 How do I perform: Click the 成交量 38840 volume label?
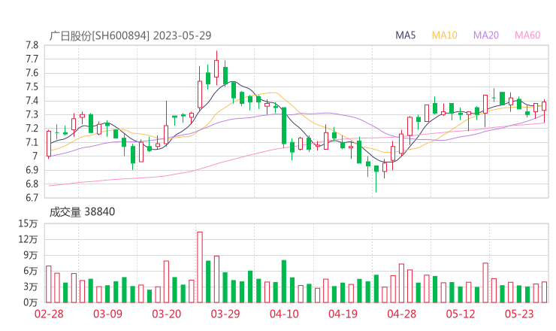coord(82,212)
